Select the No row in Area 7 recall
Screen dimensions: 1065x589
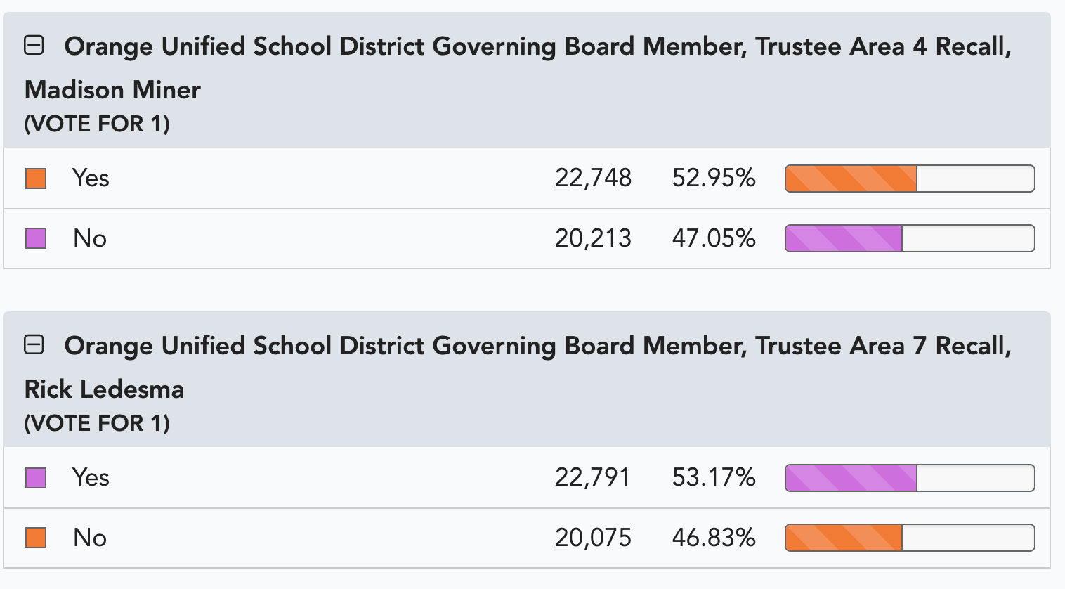click(x=527, y=538)
